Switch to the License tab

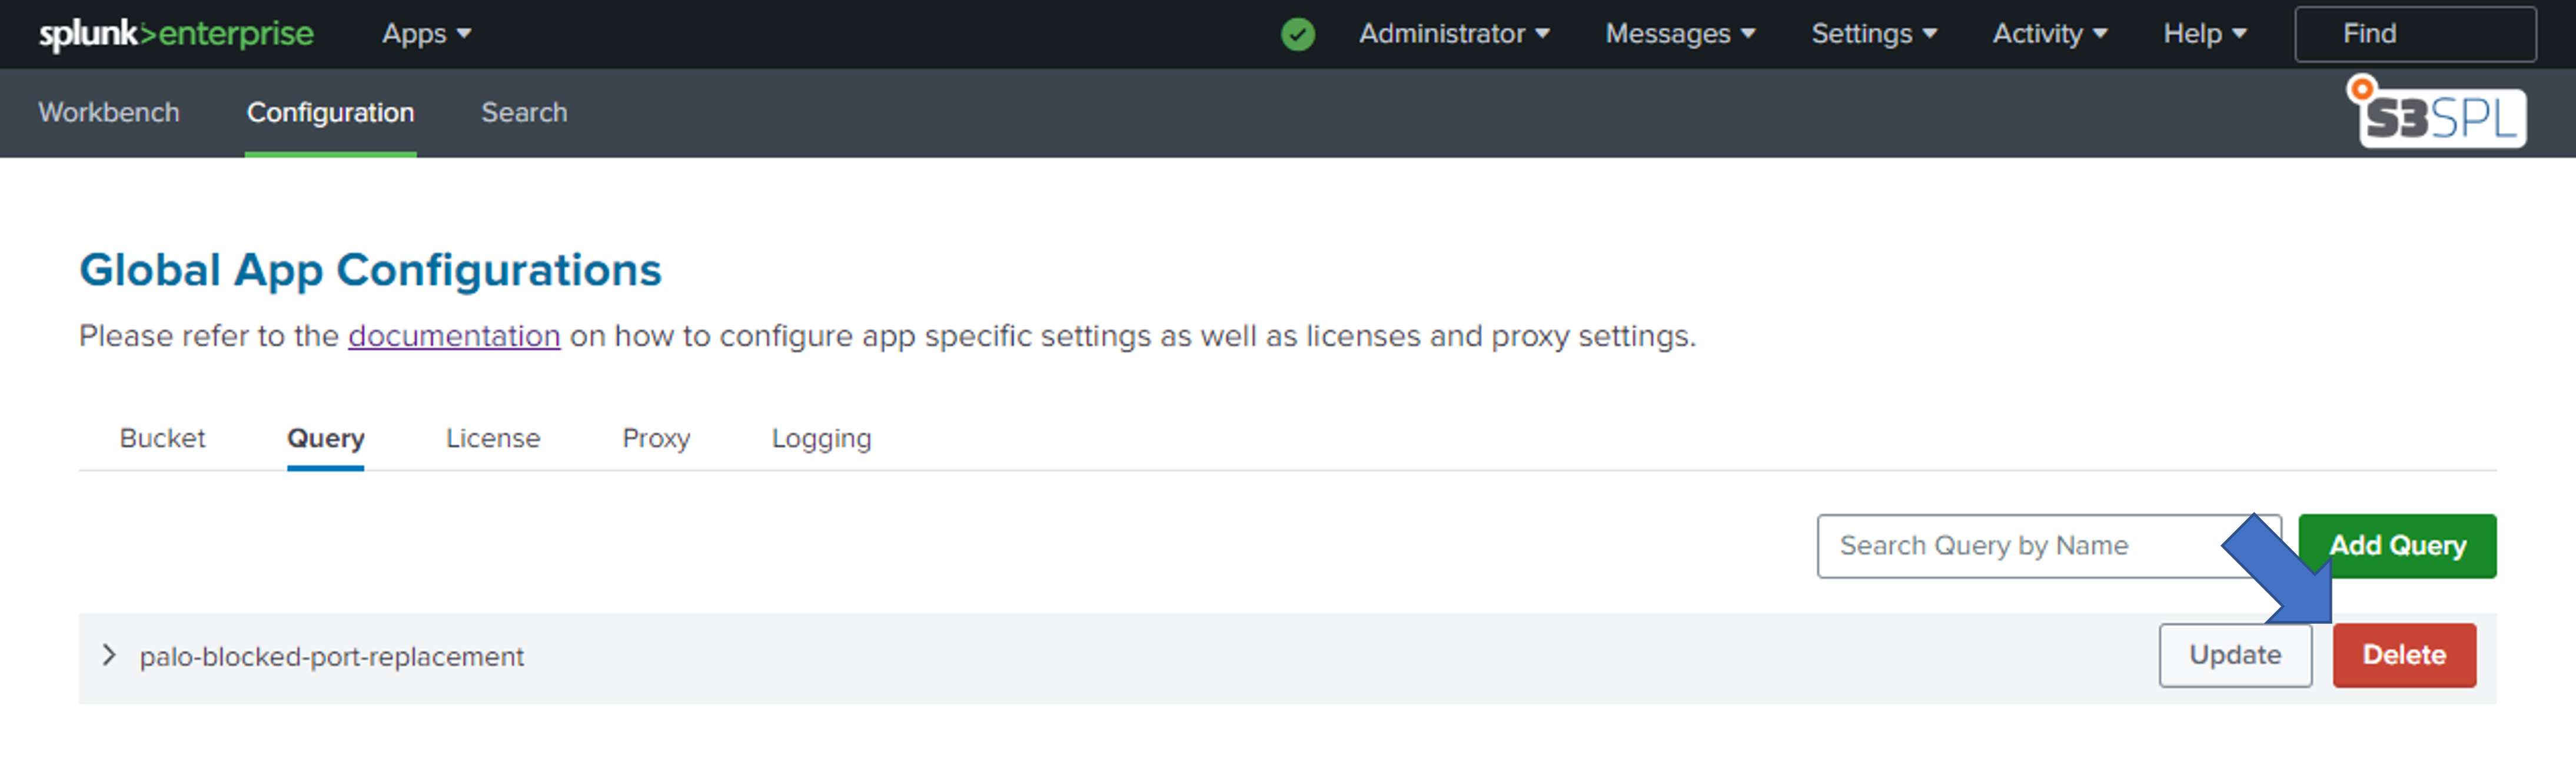pyautogui.click(x=492, y=438)
